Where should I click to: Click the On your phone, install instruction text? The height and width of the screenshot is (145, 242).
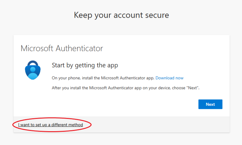click(x=103, y=78)
